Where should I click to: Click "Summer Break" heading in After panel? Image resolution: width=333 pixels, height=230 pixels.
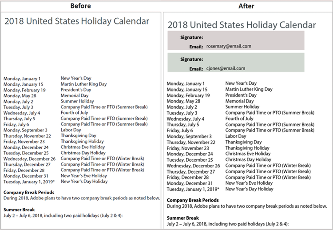[182, 218]
